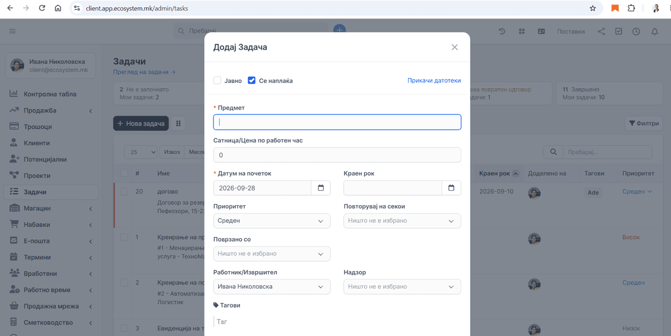671x336 pixels.
Task: Expand the Повторувај на секои dropdown
Action: pos(403,221)
